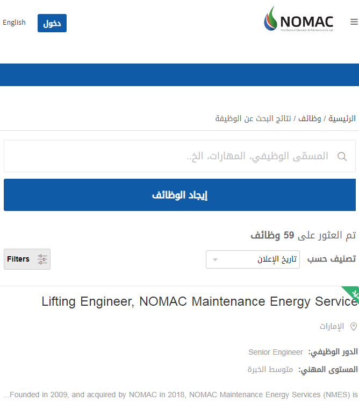Go to الرئيسية breadcrumb
The height and width of the screenshot is (401, 359).
click(x=342, y=118)
